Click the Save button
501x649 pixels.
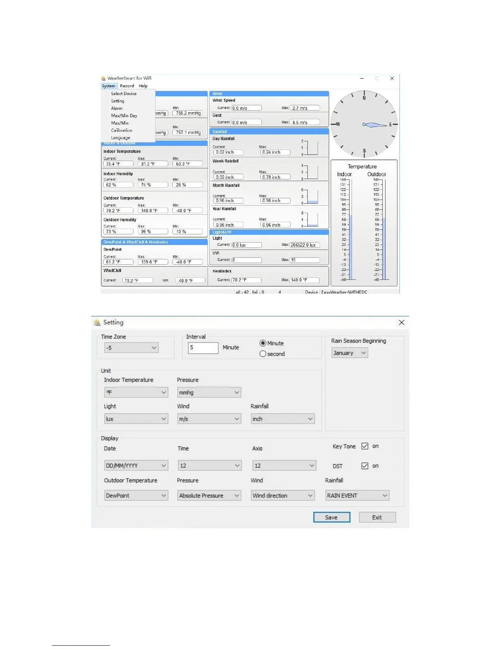pyautogui.click(x=332, y=517)
